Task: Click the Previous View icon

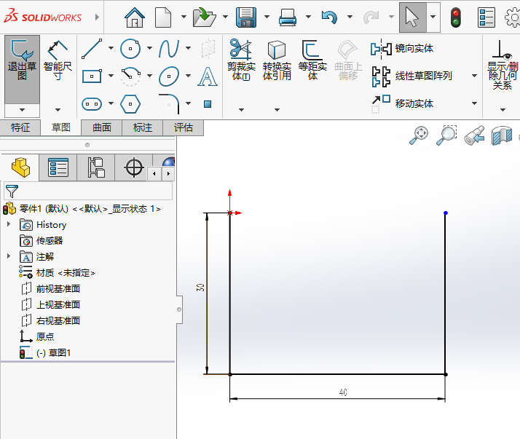Action: point(474,135)
